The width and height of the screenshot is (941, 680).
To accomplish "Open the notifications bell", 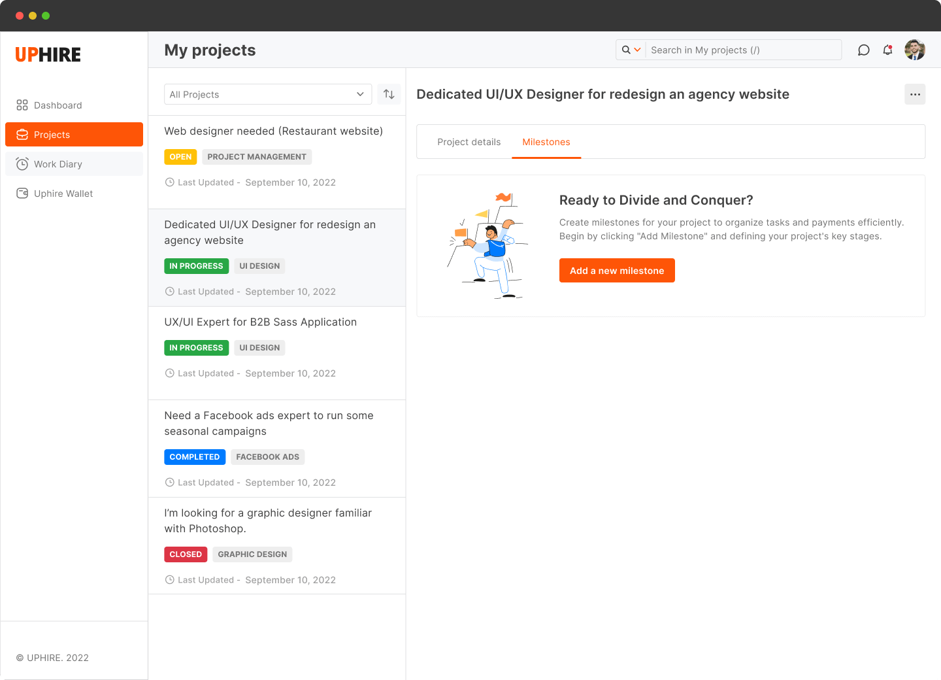I will click(887, 50).
